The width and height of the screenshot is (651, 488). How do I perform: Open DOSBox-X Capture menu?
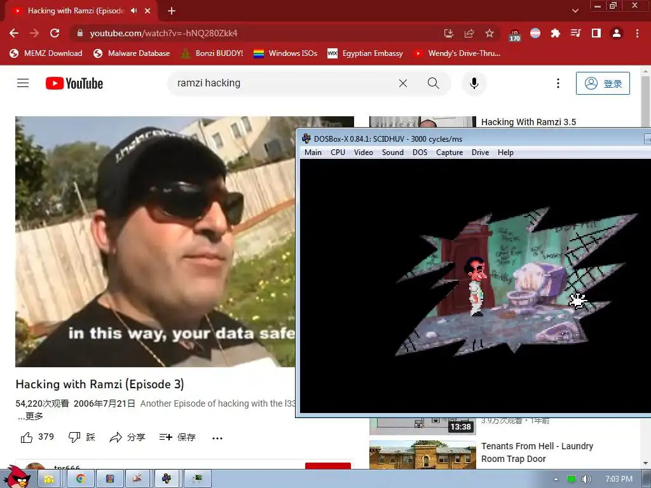pyautogui.click(x=449, y=152)
